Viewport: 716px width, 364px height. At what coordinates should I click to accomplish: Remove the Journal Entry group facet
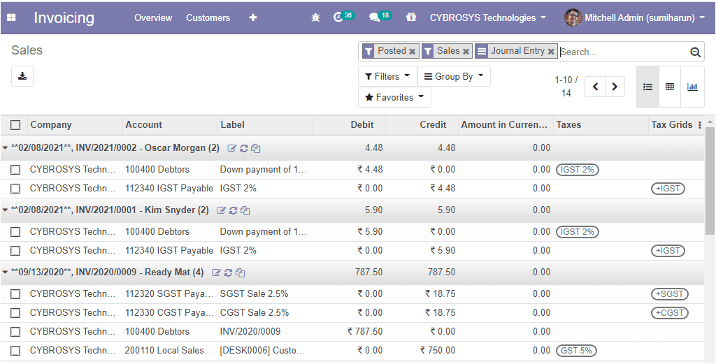(551, 52)
